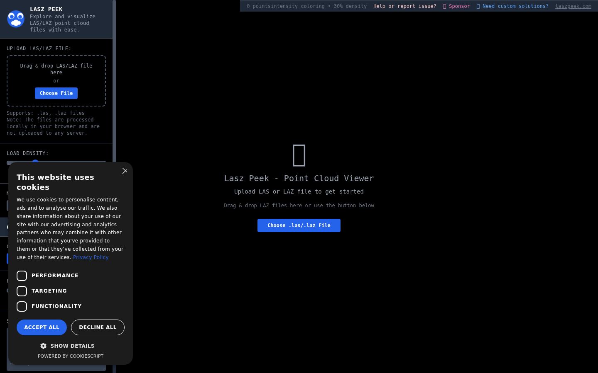This screenshot has height=373, width=598.
Task: Click the 'LOAD DENSITY:' label
Action: click(x=27, y=153)
